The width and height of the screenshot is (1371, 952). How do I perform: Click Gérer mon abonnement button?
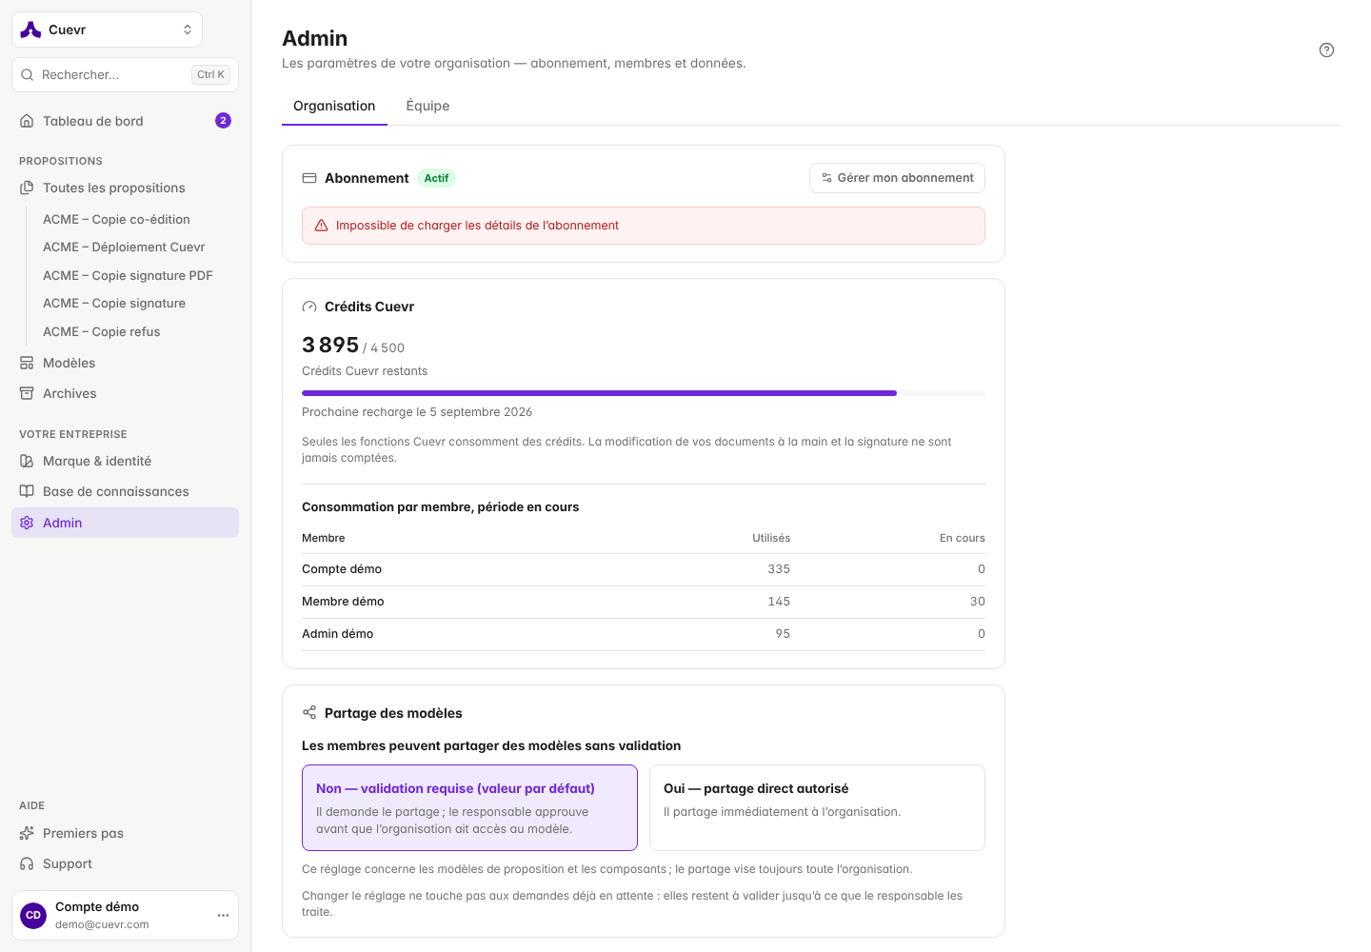[x=897, y=178]
